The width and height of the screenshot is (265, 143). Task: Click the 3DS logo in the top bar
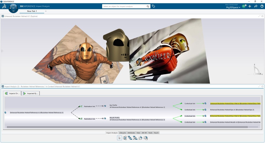click(4, 6)
